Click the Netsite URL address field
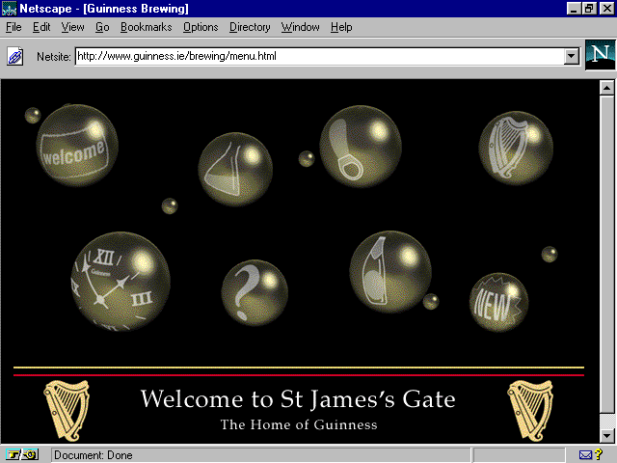 [318, 57]
